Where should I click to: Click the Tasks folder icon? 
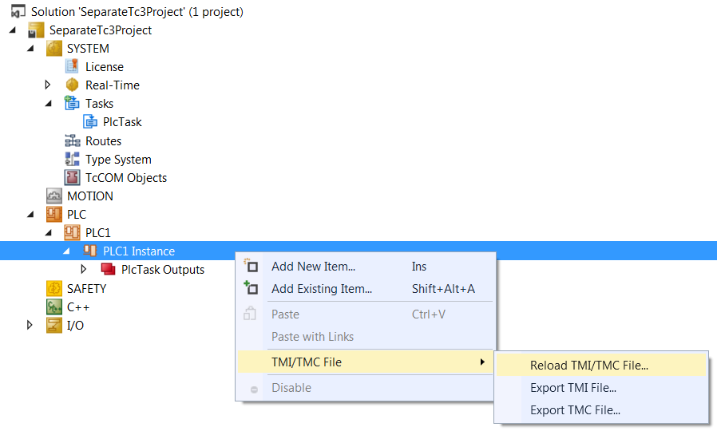[72, 103]
